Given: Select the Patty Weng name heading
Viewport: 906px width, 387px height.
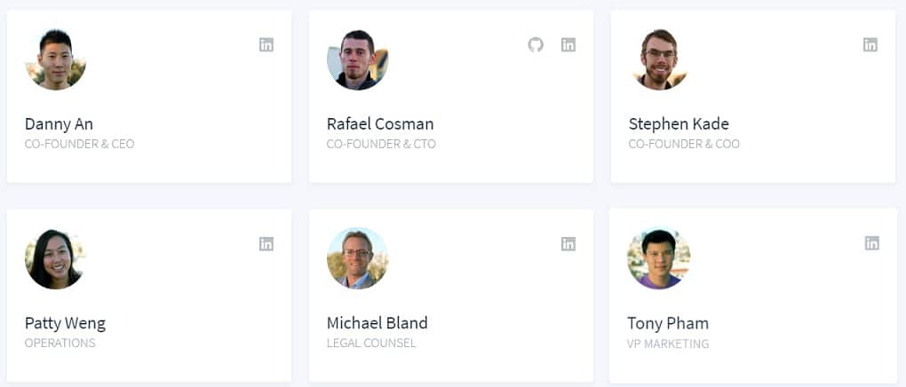Looking at the screenshot, I should tap(66, 323).
